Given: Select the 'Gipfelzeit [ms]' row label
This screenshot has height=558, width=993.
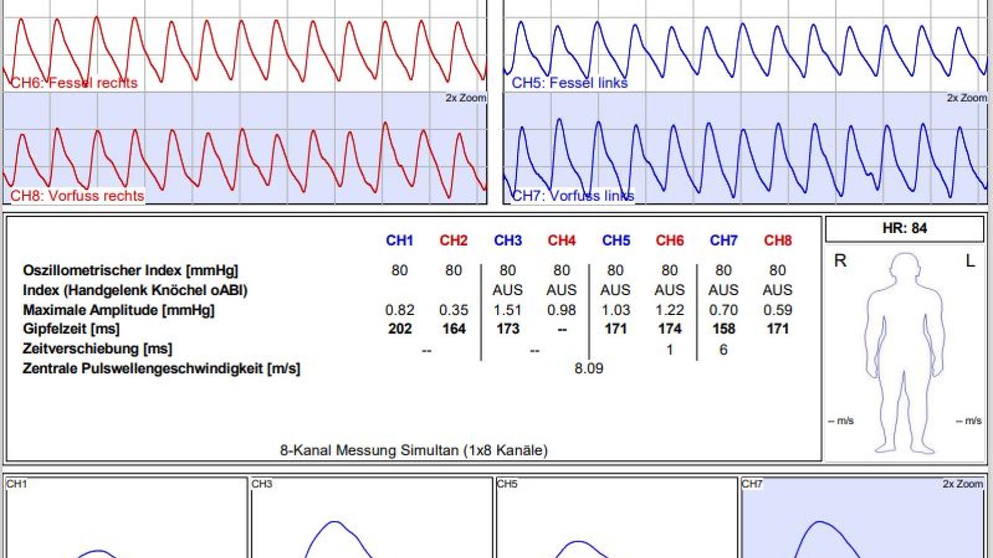Looking at the screenshot, I should (x=71, y=329).
